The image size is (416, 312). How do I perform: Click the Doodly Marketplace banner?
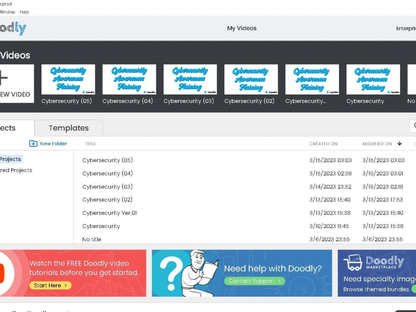[x=377, y=273]
